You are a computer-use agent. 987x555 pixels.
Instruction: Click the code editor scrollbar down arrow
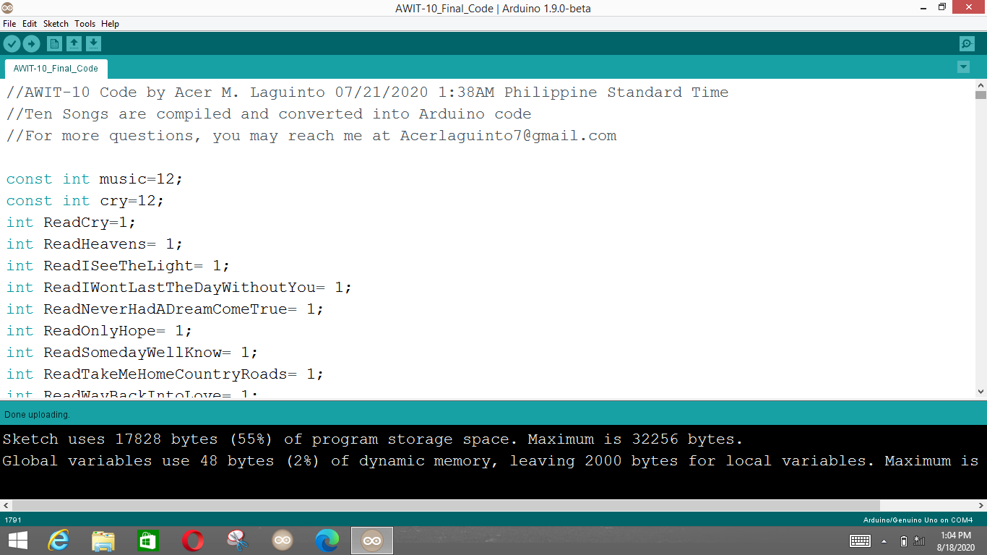pyautogui.click(x=980, y=392)
